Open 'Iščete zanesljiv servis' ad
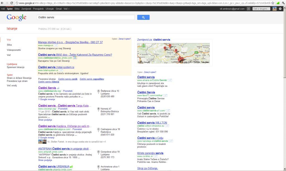286x171 pixels. pyautogui.click(x=150, y=153)
